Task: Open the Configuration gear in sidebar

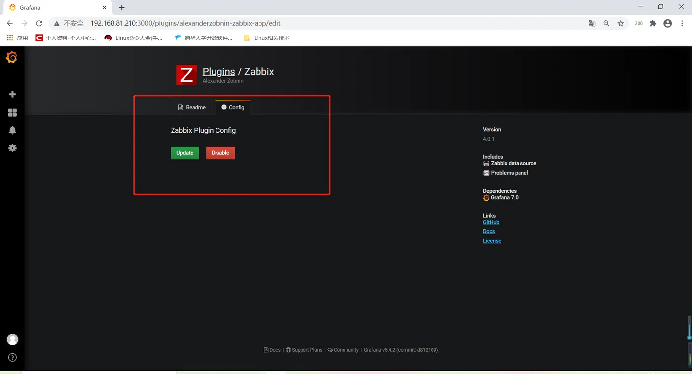Action: pos(12,148)
